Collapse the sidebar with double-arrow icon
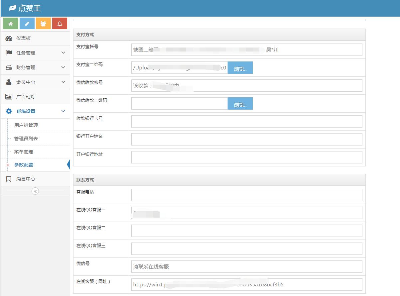This screenshot has height=296, width=400. pos(35,191)
